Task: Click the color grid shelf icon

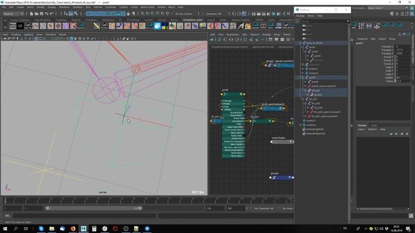Action: coord(165,26)
